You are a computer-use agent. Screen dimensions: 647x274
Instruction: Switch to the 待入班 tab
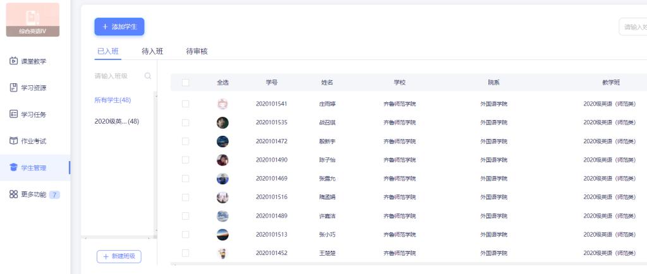click(152, 51)
